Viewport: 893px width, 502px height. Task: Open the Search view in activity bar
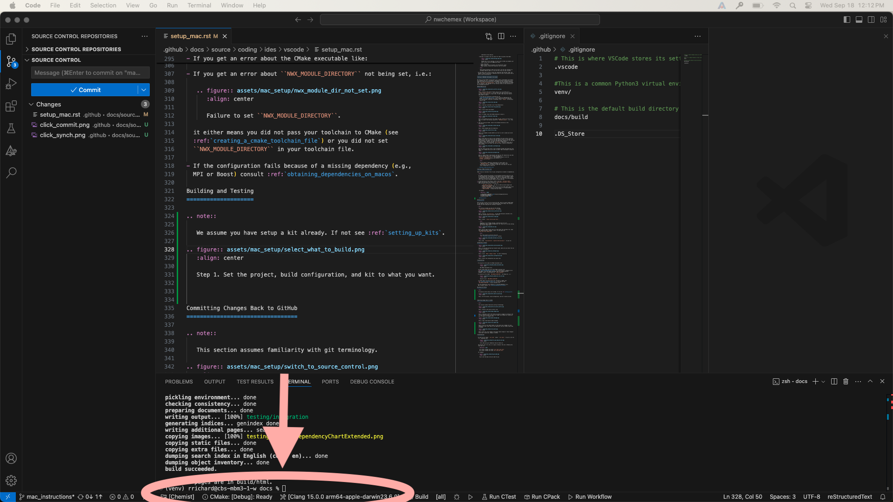click(x=11, y=173)
